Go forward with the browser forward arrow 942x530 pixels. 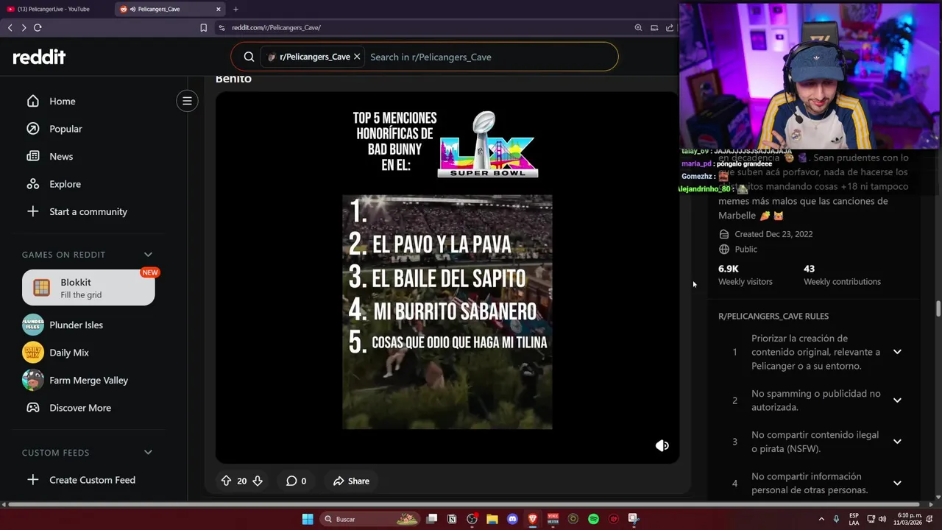[24, 27]
